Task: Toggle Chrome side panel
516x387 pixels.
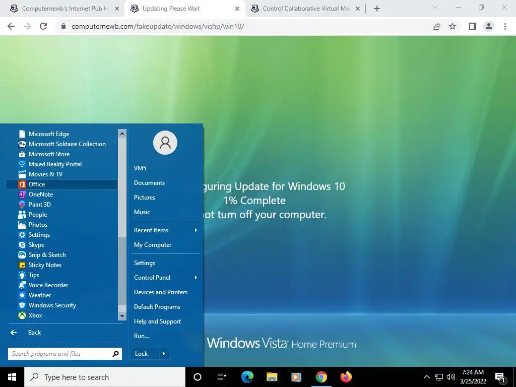Action: [x=472, y=26]
